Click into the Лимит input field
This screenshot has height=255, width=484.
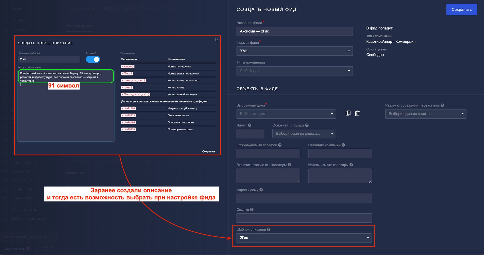tap(250, 134)
